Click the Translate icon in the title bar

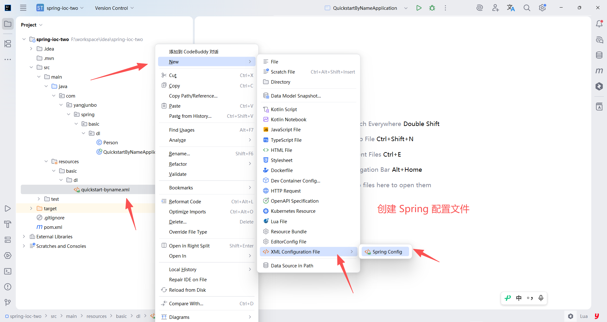point(511,8)
